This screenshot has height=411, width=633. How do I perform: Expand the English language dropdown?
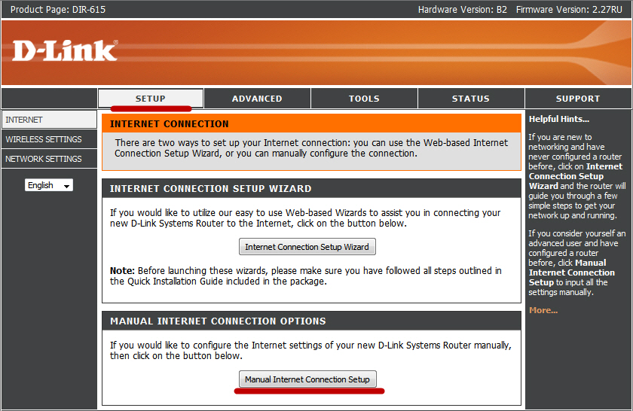(49, 185)
